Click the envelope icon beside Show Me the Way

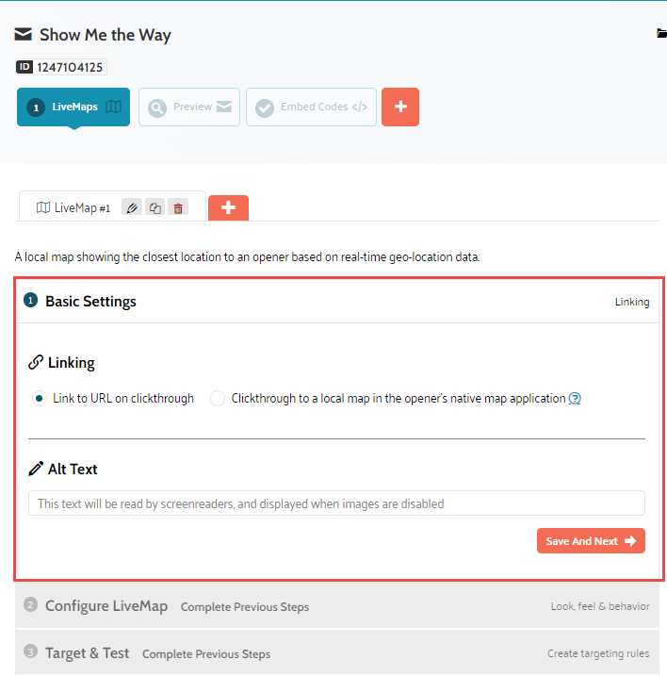(24, 35)
